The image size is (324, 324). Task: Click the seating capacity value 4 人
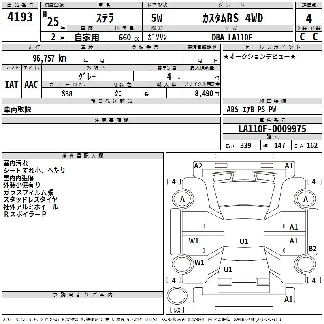[174, 77]
